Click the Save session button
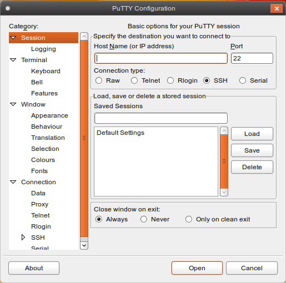The image size is (286, 283). (252, 150)
